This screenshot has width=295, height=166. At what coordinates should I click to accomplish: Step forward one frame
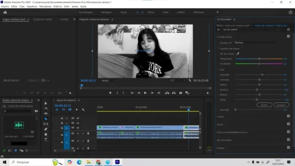click(152, 93)
